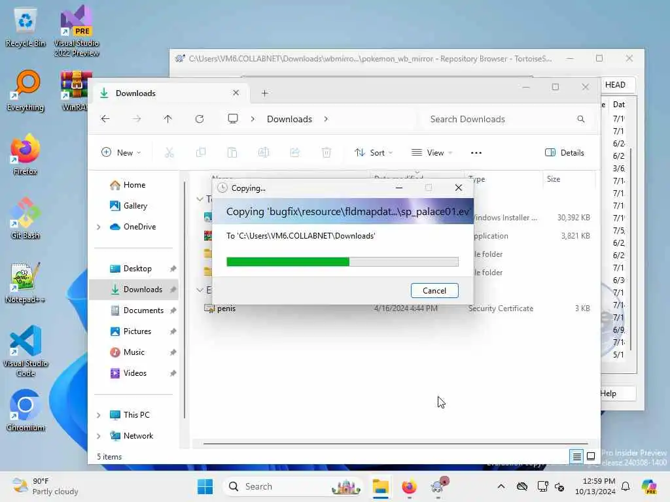Close the Downloads tab
The width and height of the screenshot is (670, 502).
pos(236,93)
